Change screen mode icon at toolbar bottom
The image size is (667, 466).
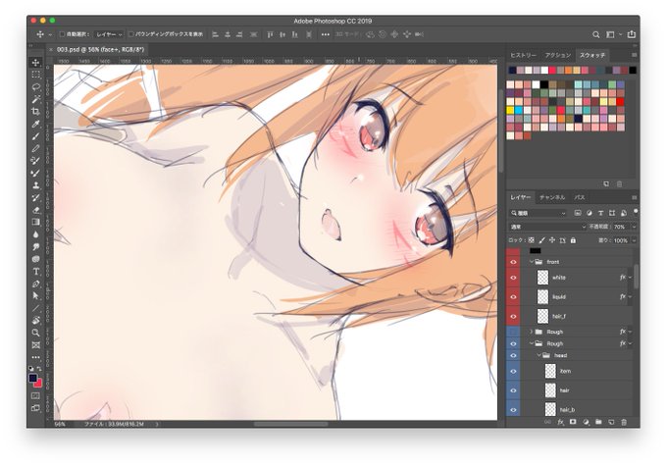coord(35,408)
